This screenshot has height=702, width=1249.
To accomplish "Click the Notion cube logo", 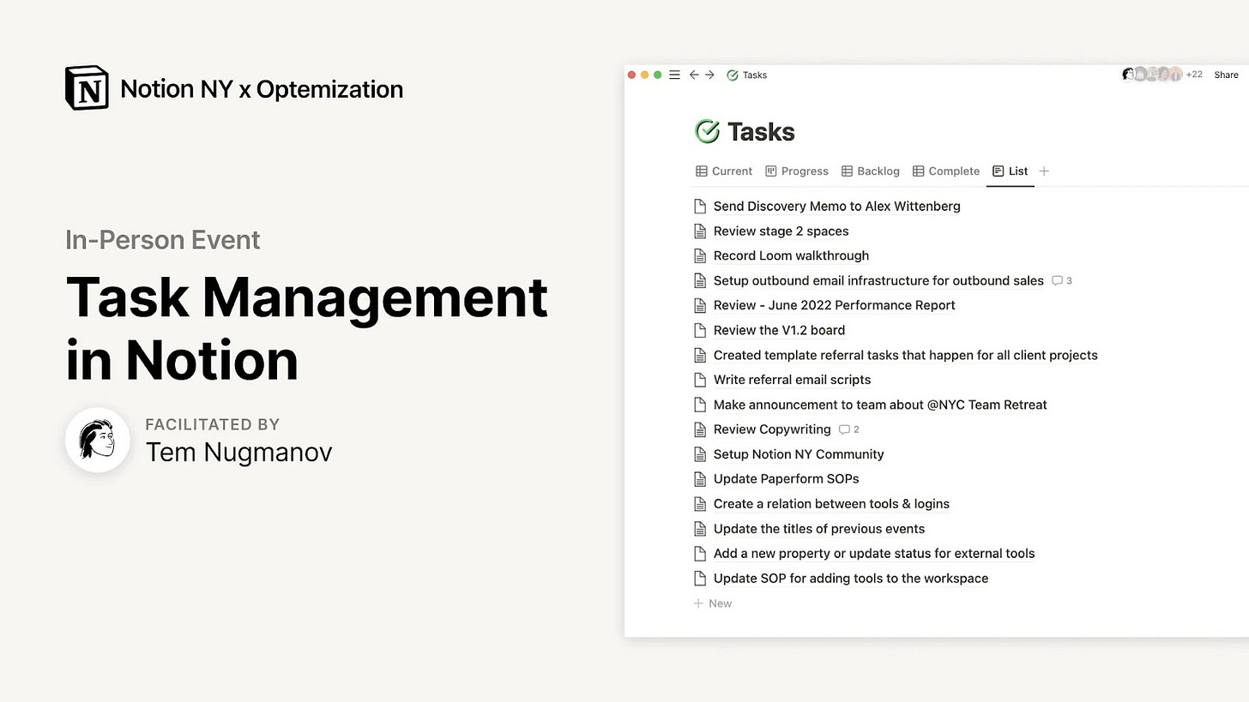I will tap(87, 88).
